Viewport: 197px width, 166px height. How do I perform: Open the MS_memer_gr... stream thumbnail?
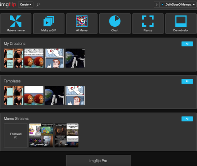(41, 136)
